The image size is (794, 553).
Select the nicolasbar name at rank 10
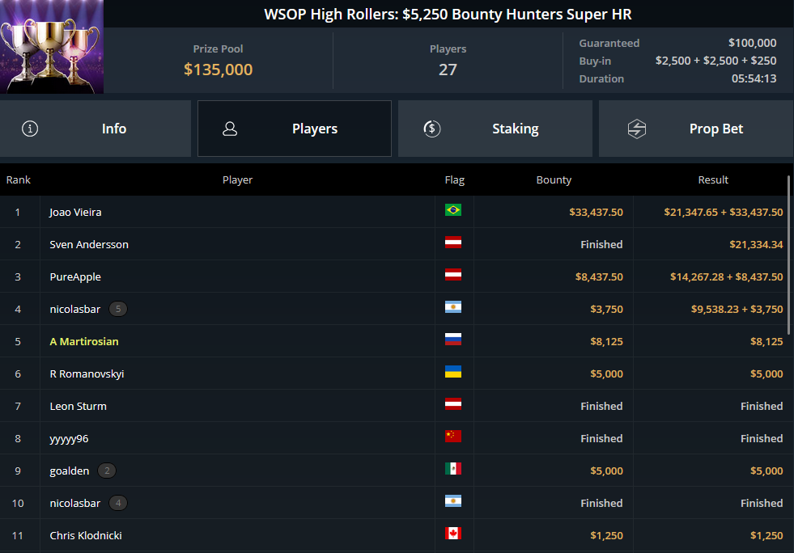pos(75,504)
